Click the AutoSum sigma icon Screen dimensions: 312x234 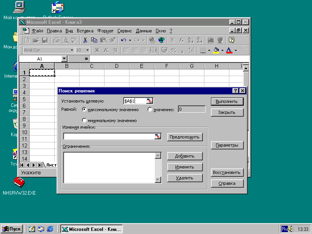point(172,41)
